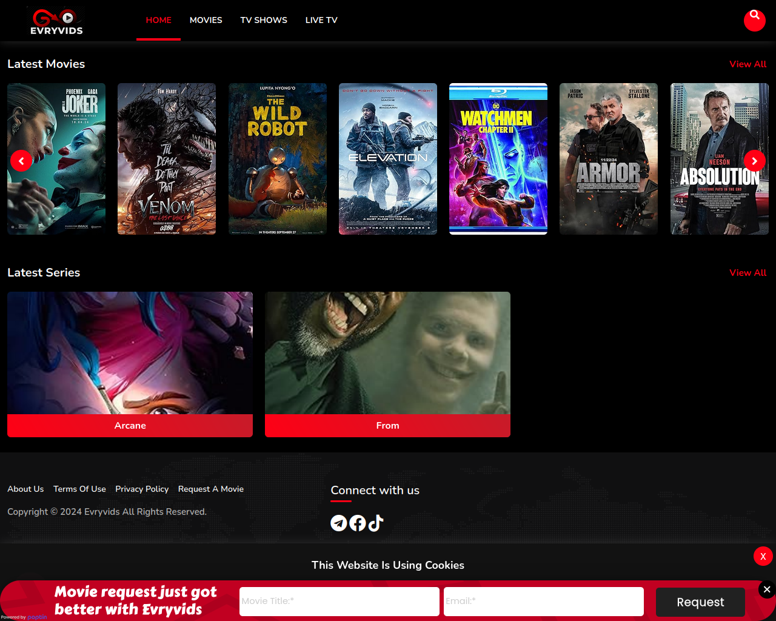Screen dimensions: 776x621
Task: Open the Arcane series thumbnail image
Action: point(130,353)
